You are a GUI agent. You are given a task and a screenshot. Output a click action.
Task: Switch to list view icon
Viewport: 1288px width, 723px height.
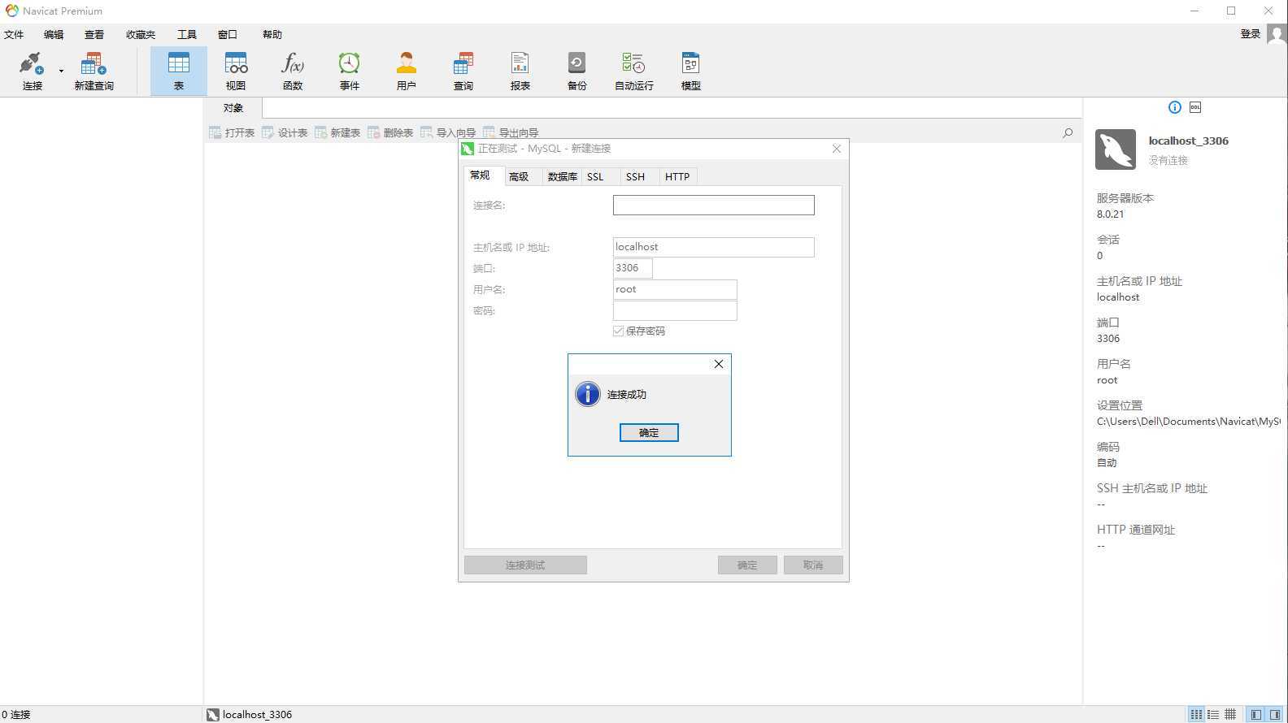[1196, 715]
